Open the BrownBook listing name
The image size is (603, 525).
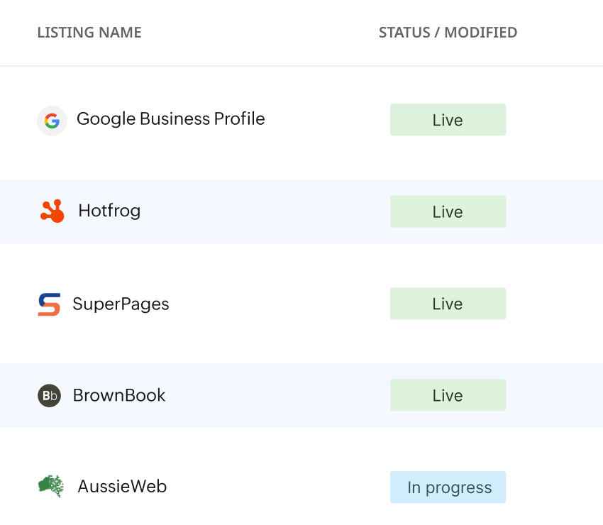119,395
